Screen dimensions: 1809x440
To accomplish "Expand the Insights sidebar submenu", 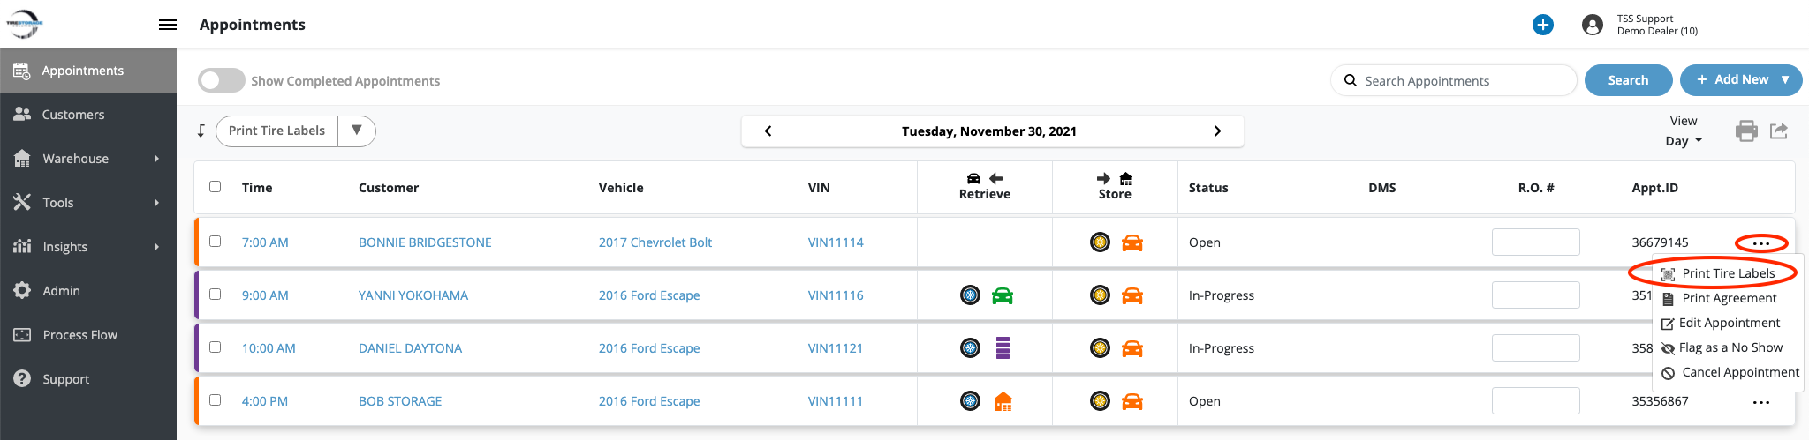I will [x=157, y=247].
